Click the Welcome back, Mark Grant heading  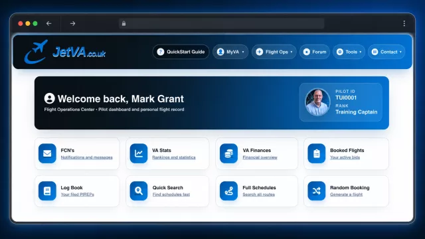[121, 99]
